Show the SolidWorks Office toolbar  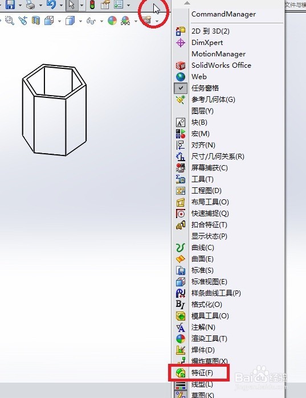(x=229, y=65)
